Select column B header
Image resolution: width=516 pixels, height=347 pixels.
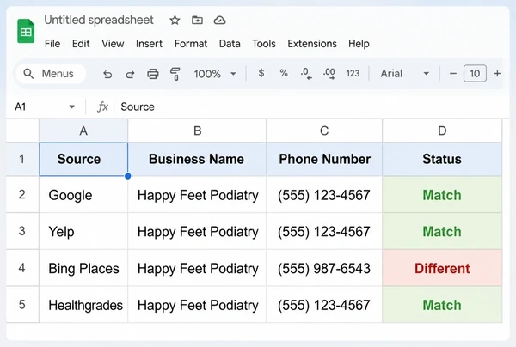tap(197, 131)
